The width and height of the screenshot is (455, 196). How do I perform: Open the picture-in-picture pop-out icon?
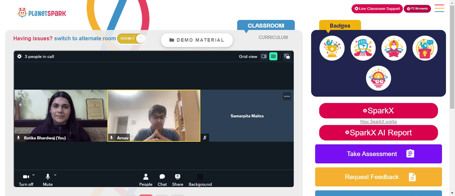(287, 56)
